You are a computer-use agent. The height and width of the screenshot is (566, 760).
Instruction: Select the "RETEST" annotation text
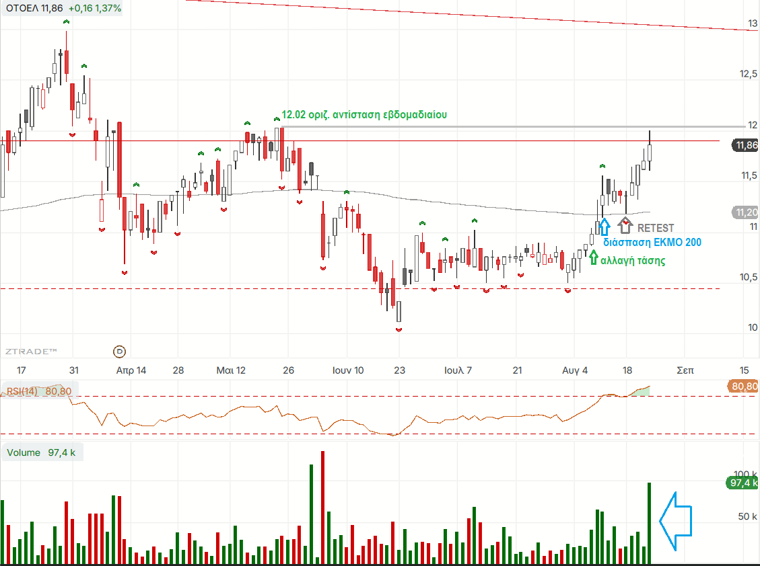coord(655,228)
